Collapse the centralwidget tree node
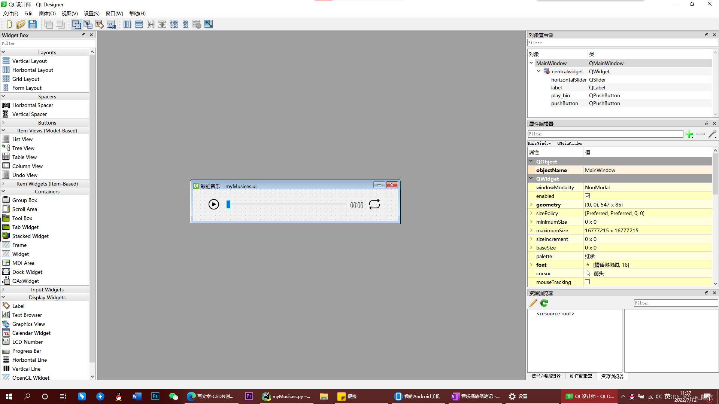This screenshot has width=719, height=404. [x=539, y=71]
